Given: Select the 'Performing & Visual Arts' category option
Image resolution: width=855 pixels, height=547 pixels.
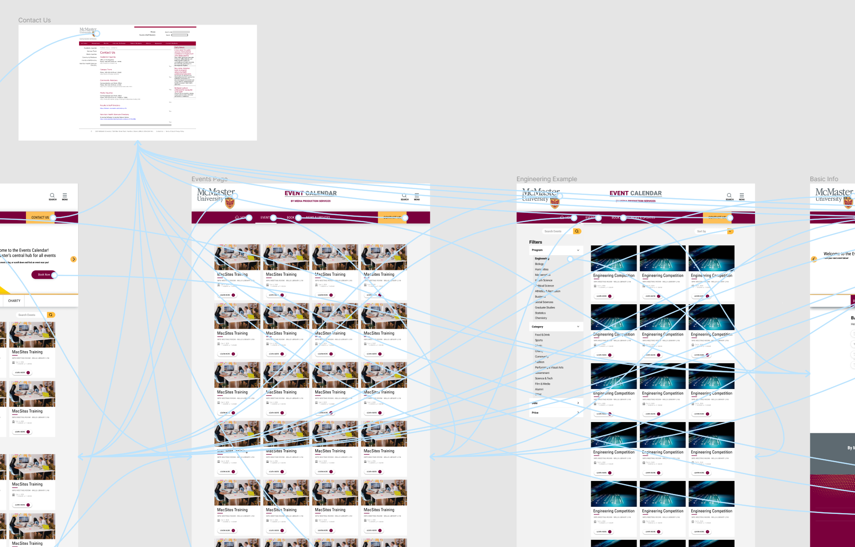Looking at the screenshot, I should [549, 368].
